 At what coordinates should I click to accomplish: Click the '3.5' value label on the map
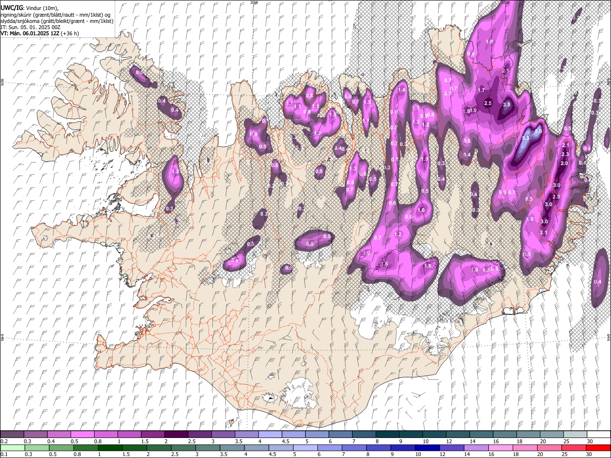[x=506, y=104]
